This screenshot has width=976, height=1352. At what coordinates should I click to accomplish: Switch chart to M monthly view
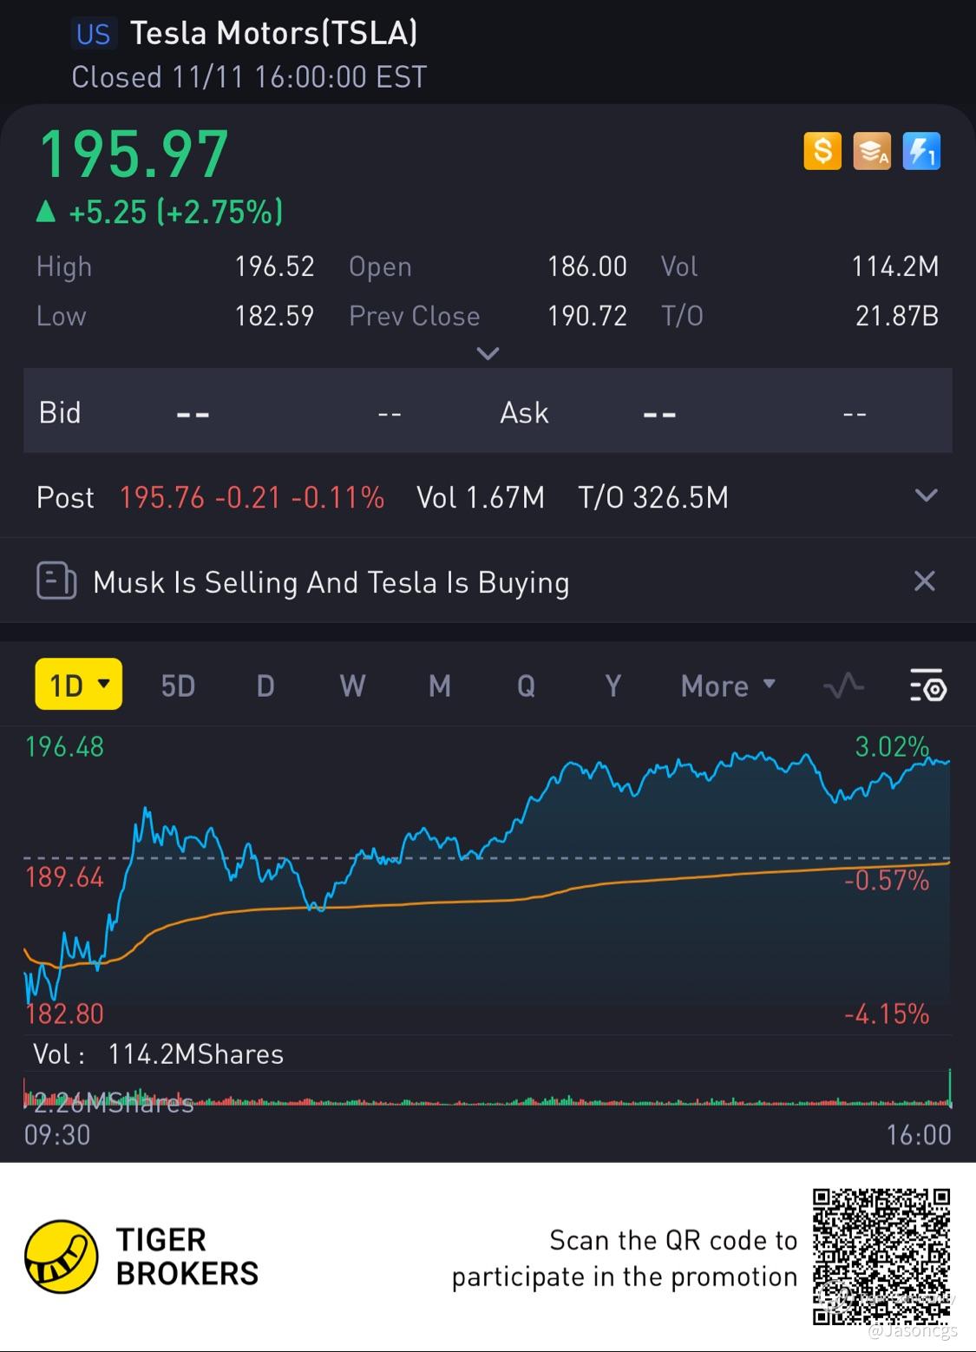click(x=440, y=686)
